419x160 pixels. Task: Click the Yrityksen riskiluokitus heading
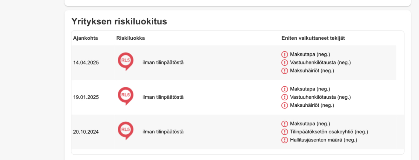(x=119, y=21)
